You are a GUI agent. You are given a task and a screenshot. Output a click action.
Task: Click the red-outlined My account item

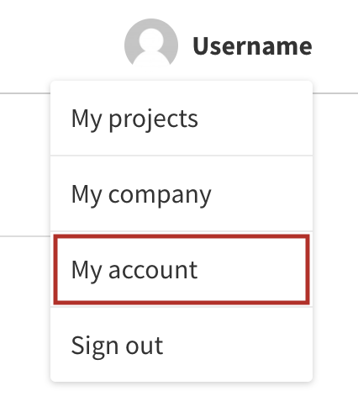[x=182, y=269]
